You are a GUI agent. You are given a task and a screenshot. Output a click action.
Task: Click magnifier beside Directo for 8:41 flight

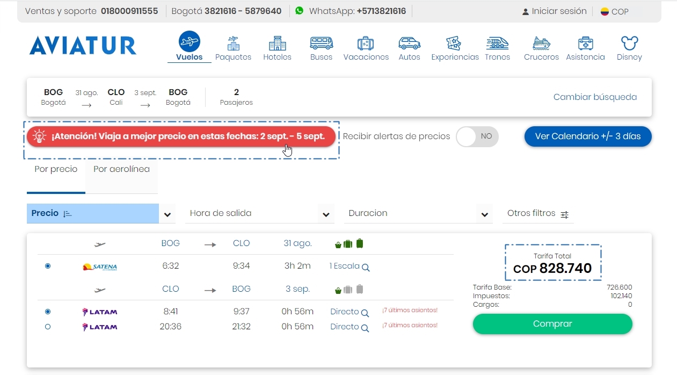pyautogui.click(x=365, y=313)
